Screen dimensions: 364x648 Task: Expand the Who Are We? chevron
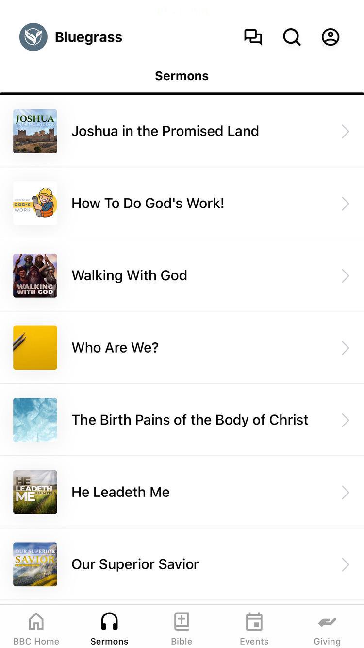click(345, 348)
